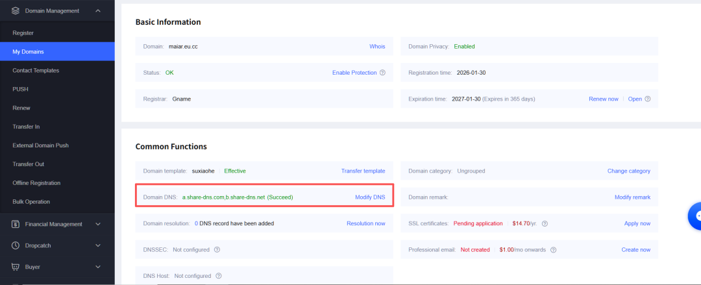Expand the Dropcatch menu
This screenshot has height=285, width=701.
(97, 245)
